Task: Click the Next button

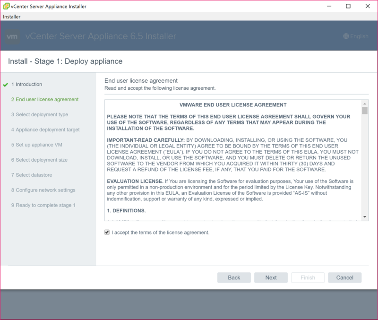Action: pos(271,277)
